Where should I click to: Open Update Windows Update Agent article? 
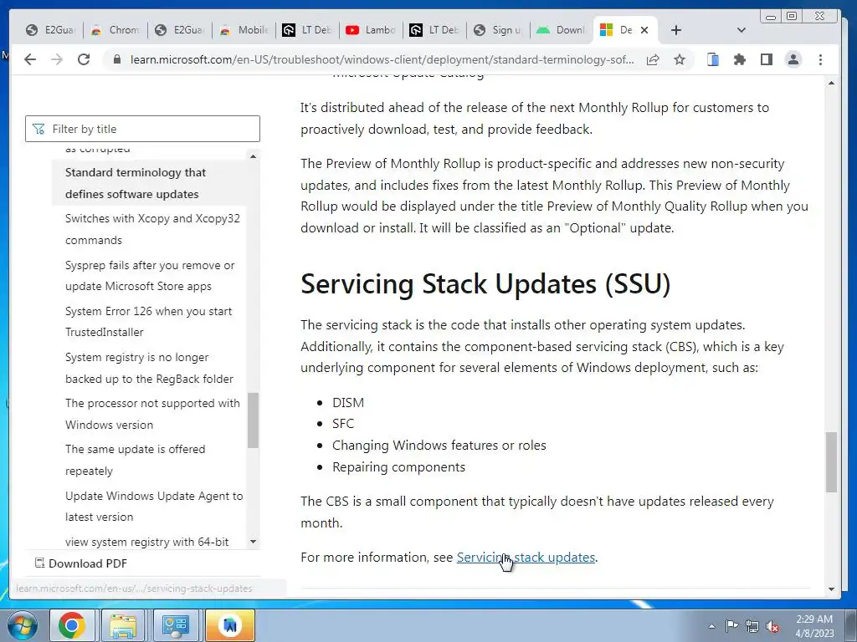tap(154, 506)
